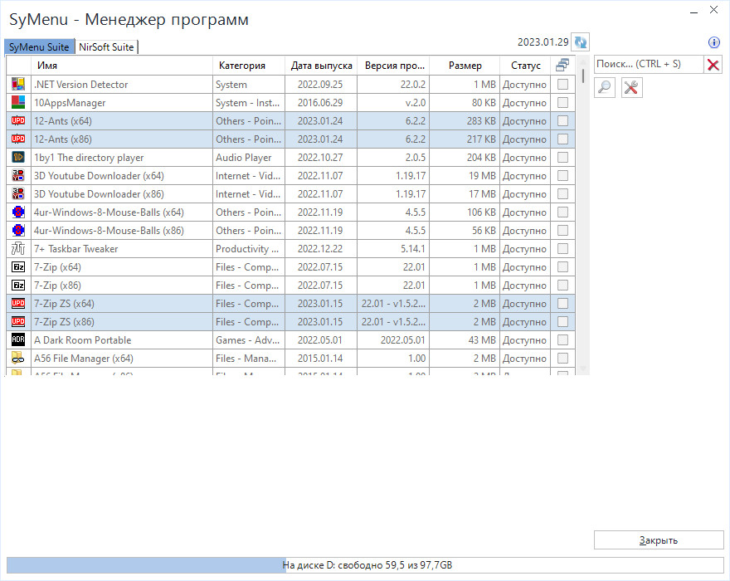Check the A Dark Room Portable checkbox
This screenshot has width=730, height=581.
click(563, 339)
